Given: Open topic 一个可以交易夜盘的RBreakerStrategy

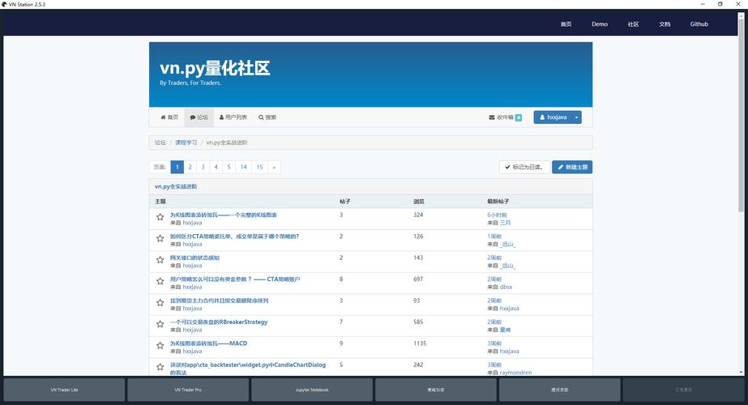Looking at the screenshot, I should pyautogui.click(x=219, y=322).
